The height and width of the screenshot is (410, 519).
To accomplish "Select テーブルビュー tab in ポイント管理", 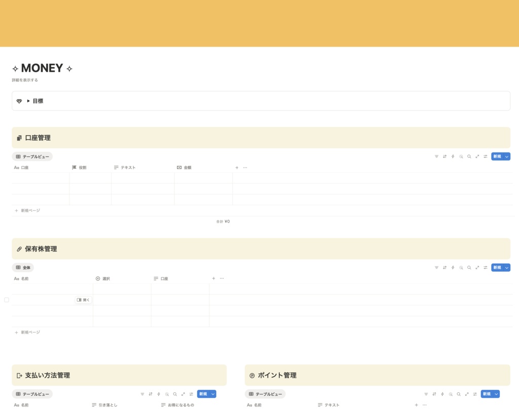I will 265,394.
